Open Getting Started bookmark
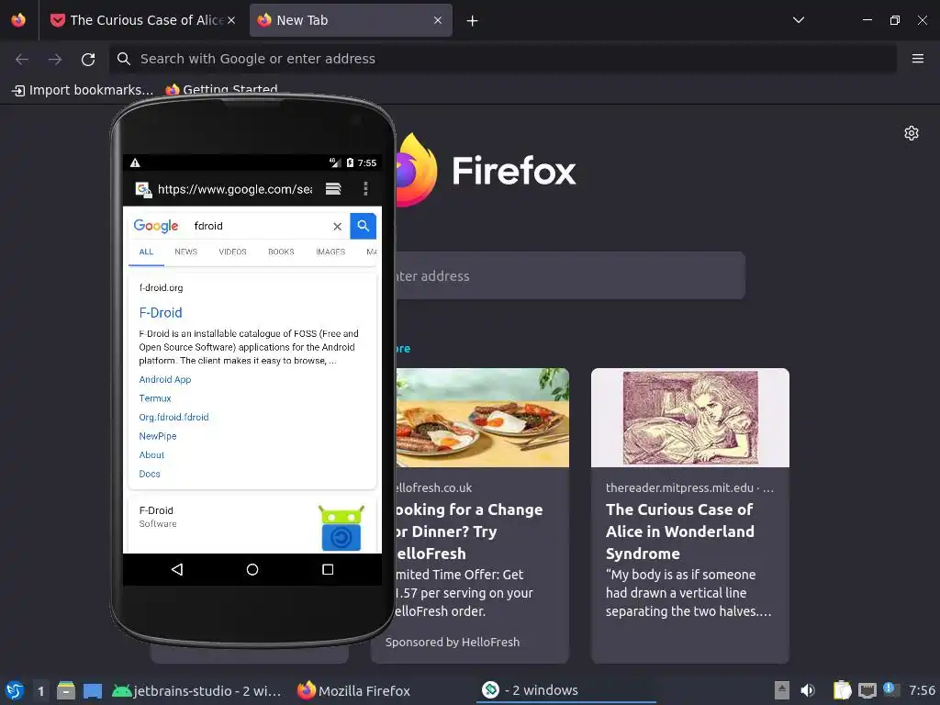 [x=222, y=90]
